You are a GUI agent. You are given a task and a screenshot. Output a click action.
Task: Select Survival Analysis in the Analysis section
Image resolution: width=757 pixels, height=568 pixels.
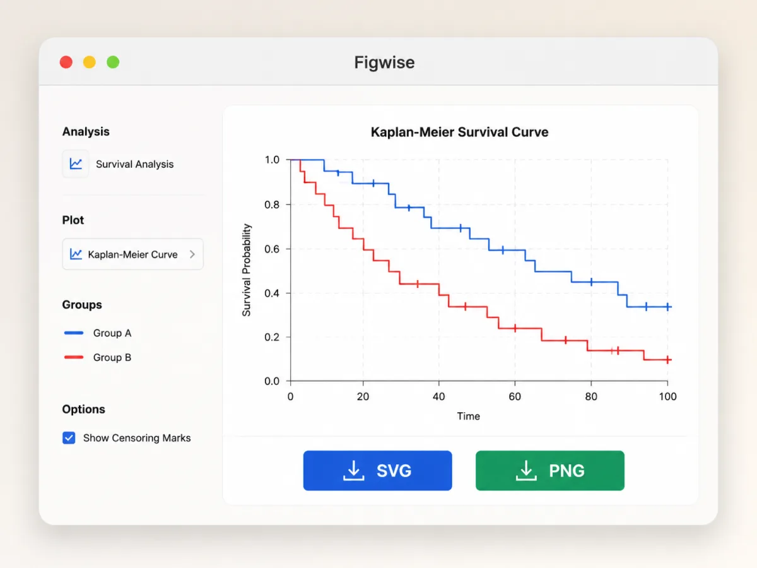click(x=119, y=164)
